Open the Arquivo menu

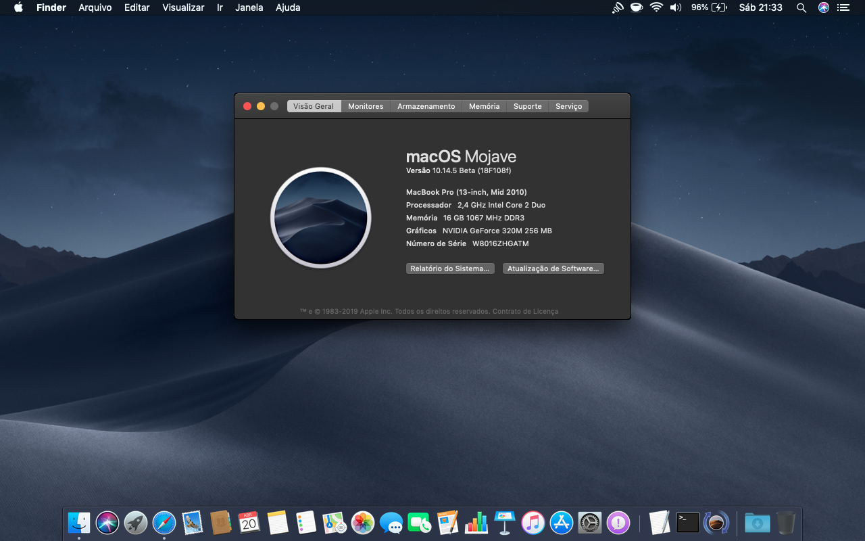tap(95, 7)
